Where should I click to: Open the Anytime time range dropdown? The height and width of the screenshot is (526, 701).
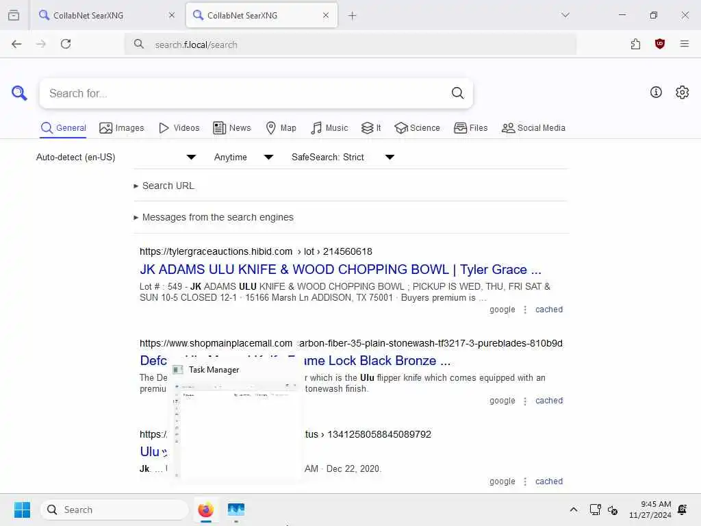[244, 157]
